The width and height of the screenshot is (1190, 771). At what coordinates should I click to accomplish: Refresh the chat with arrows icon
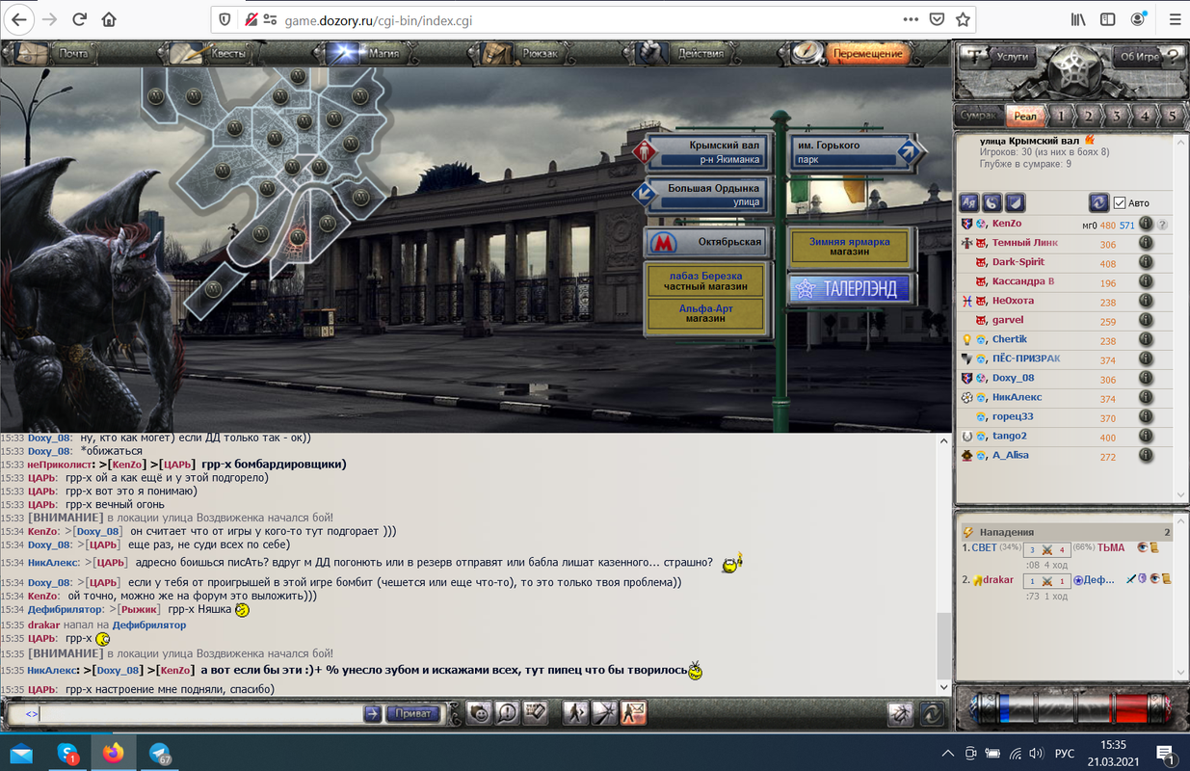tap(932, 714)
